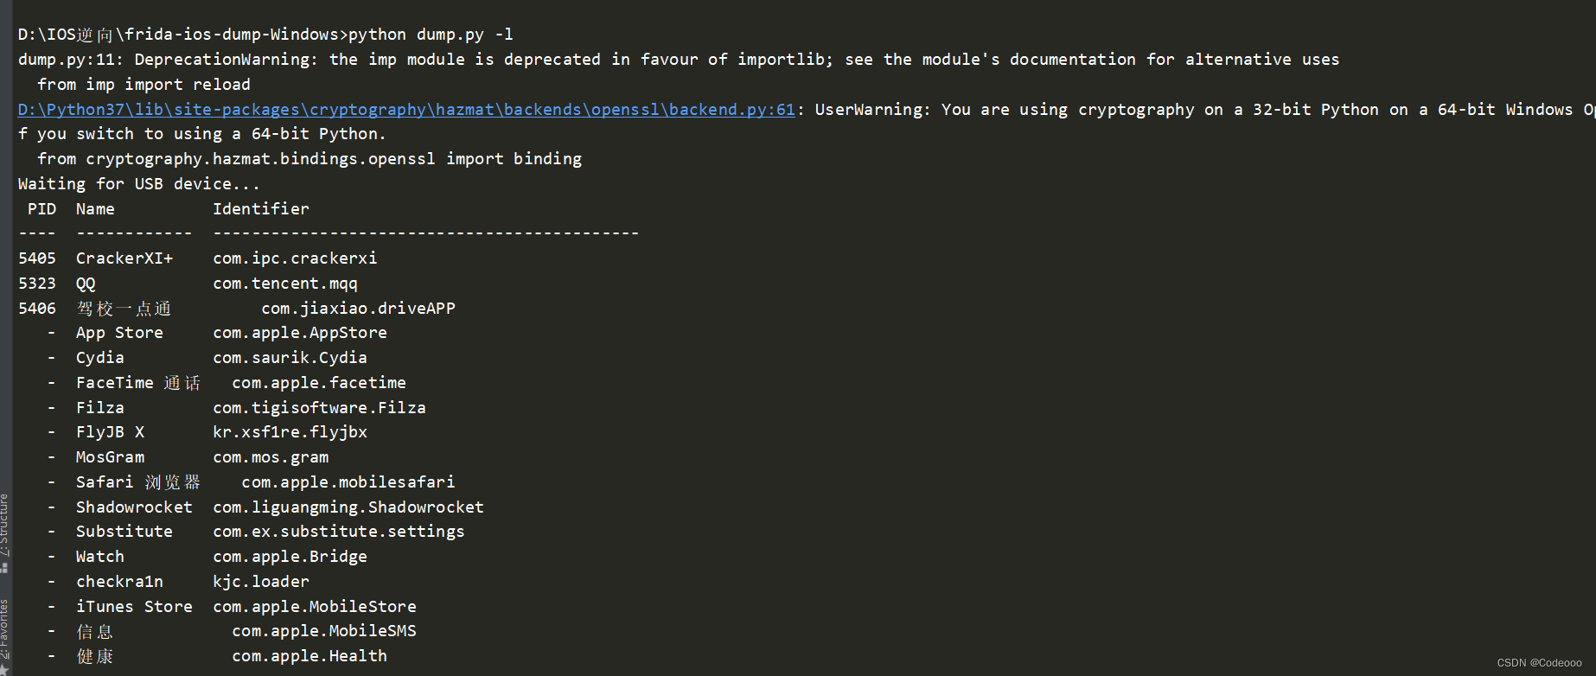Open the Favorites tool window tab
This screenshot has height=676, width=1596.
[x=4, y=630]
